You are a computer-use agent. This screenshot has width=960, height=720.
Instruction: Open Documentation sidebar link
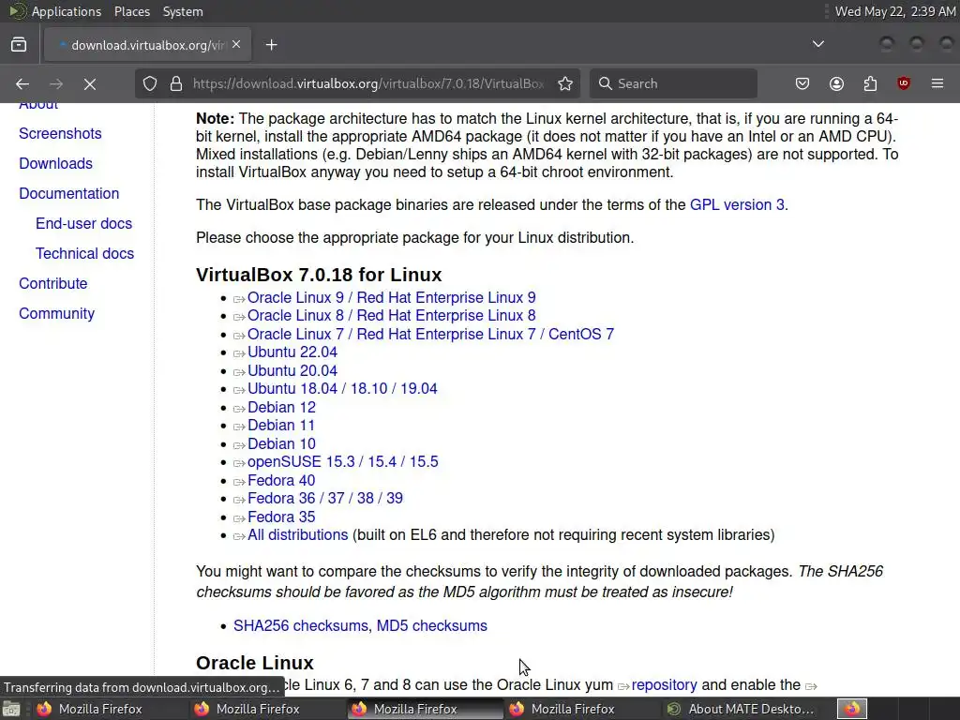(x=69, y=193)
